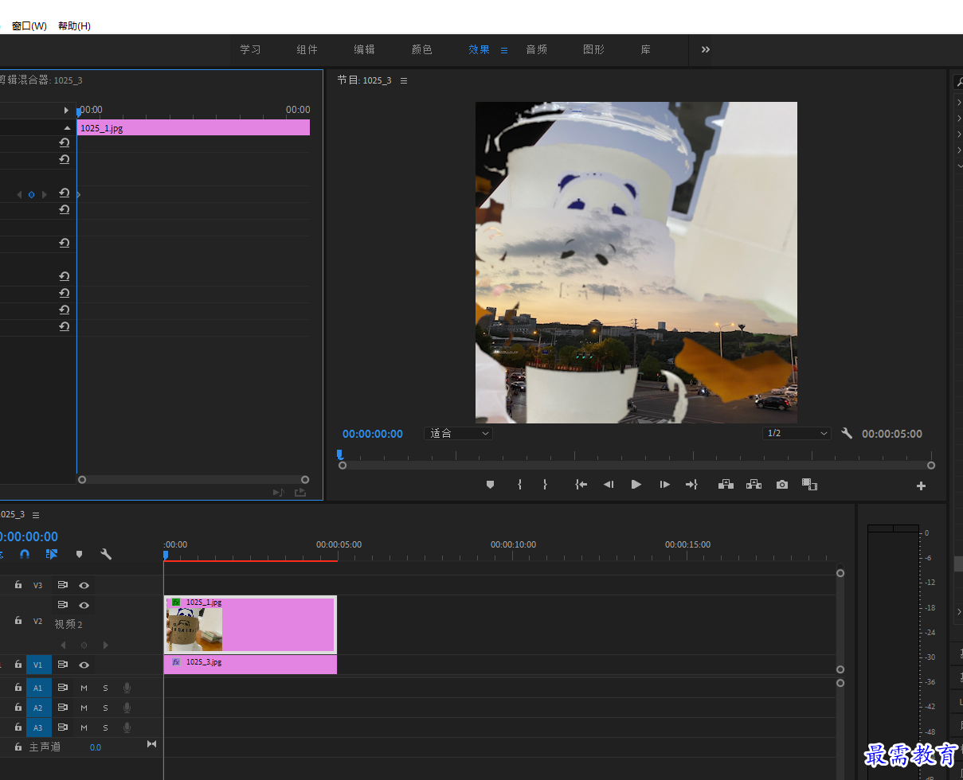Switch to the 编辑 workspace
This screenshot has width=963, height=780.
[364, 49]
